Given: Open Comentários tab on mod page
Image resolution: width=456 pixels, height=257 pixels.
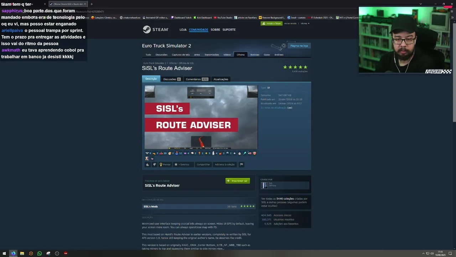Looking at the screenshot, I should click(x=197, y=79).
